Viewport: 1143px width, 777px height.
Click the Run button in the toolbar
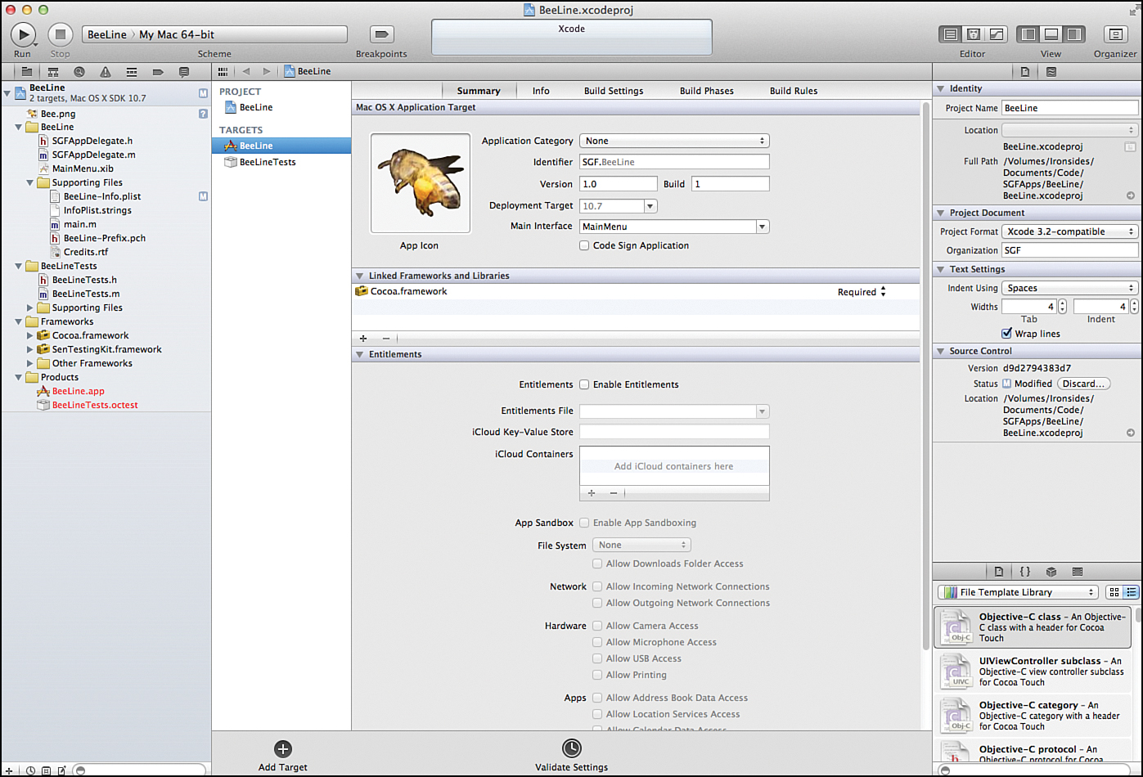tap(23, 34)
